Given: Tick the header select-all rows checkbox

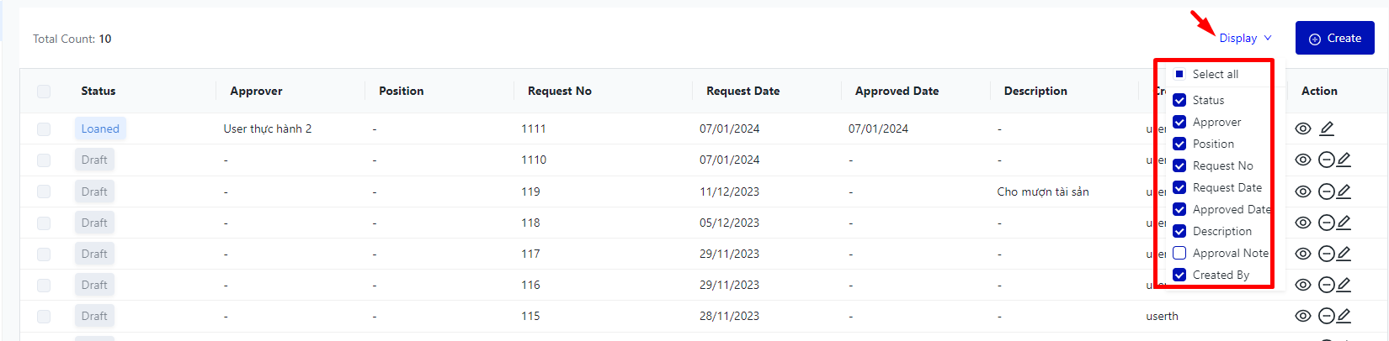Looking at the screenshot, I should 44,91.
